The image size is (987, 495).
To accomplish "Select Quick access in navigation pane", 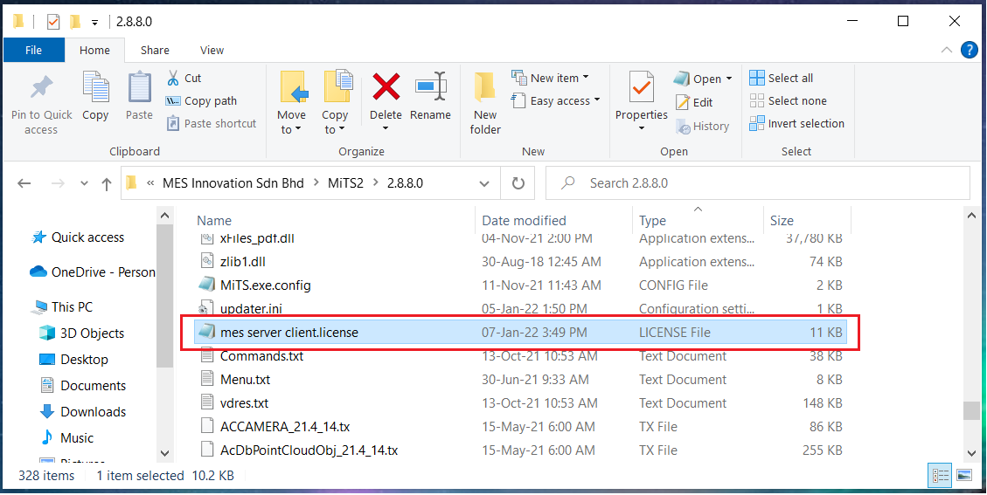I will [78, 237].
